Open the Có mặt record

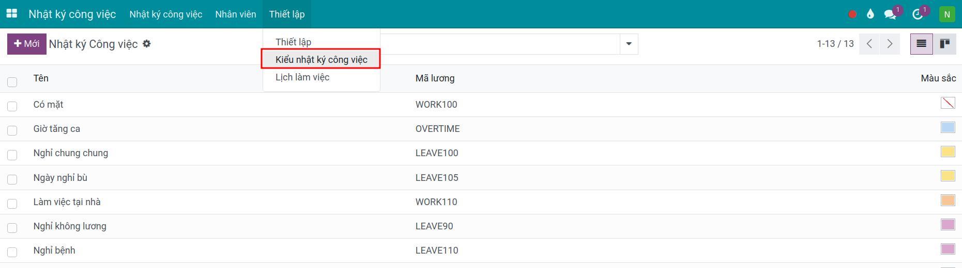pyautogui.click(x=48, y=105)
